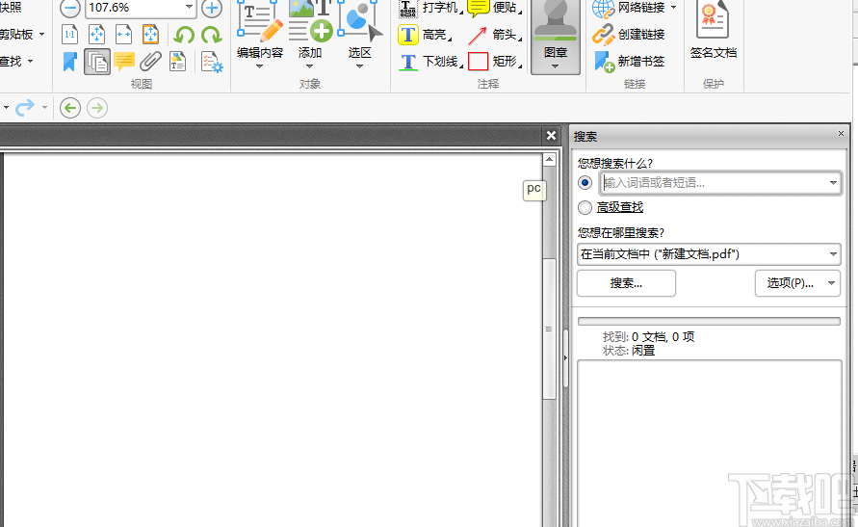Open the search phrase history dropdown arrow
Image resolution: width=858 pixels, height=527 pixels.
pos(833,183)
